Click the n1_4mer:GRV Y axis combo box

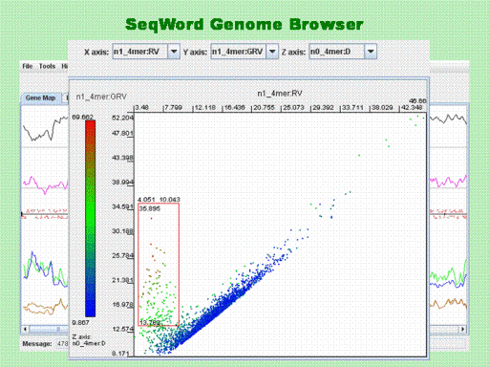(244, 52)
